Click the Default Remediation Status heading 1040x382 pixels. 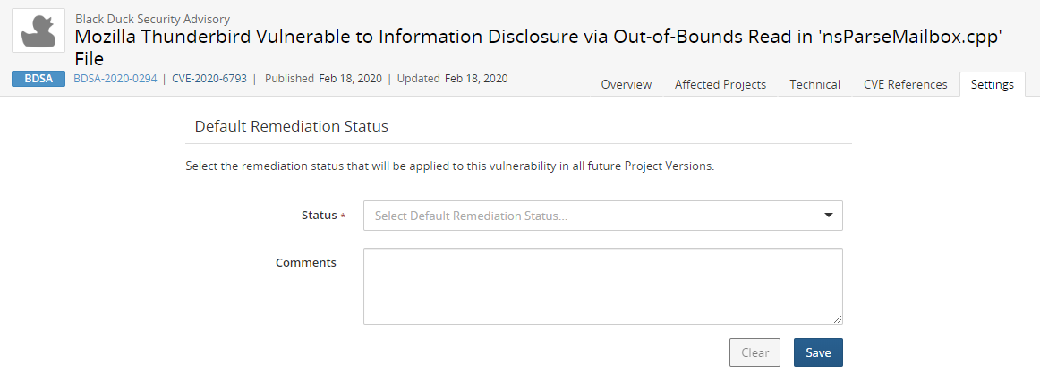tap(291, 126)
